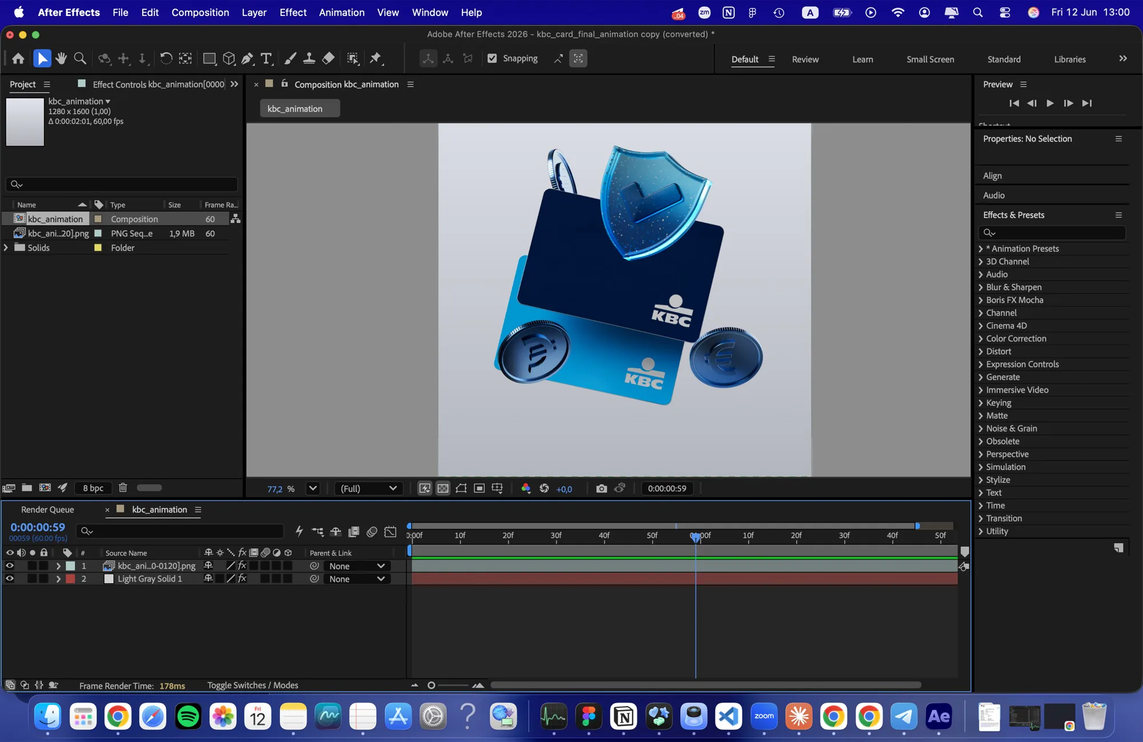Viewport: 1143px width, 742px height.
Task: Open the Composition menu
Action: coord(200,12)
